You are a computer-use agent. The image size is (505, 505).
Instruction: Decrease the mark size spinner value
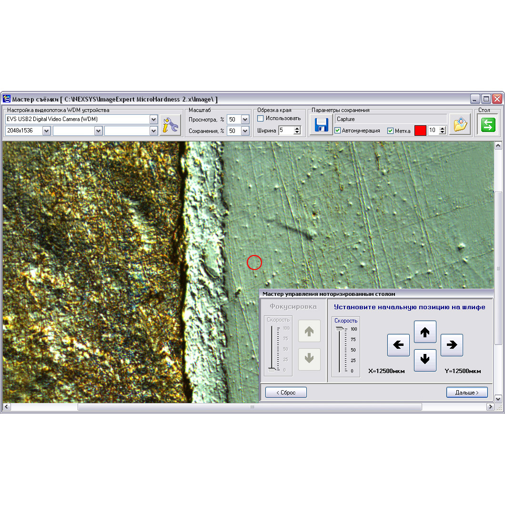(x=443, y=132)
